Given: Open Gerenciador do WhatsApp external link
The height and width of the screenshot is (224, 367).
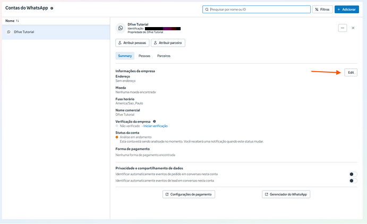Looking at the screenshot, I should [x=286, y=195].
